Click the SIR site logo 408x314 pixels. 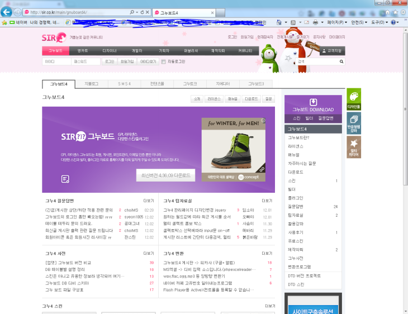54,38
